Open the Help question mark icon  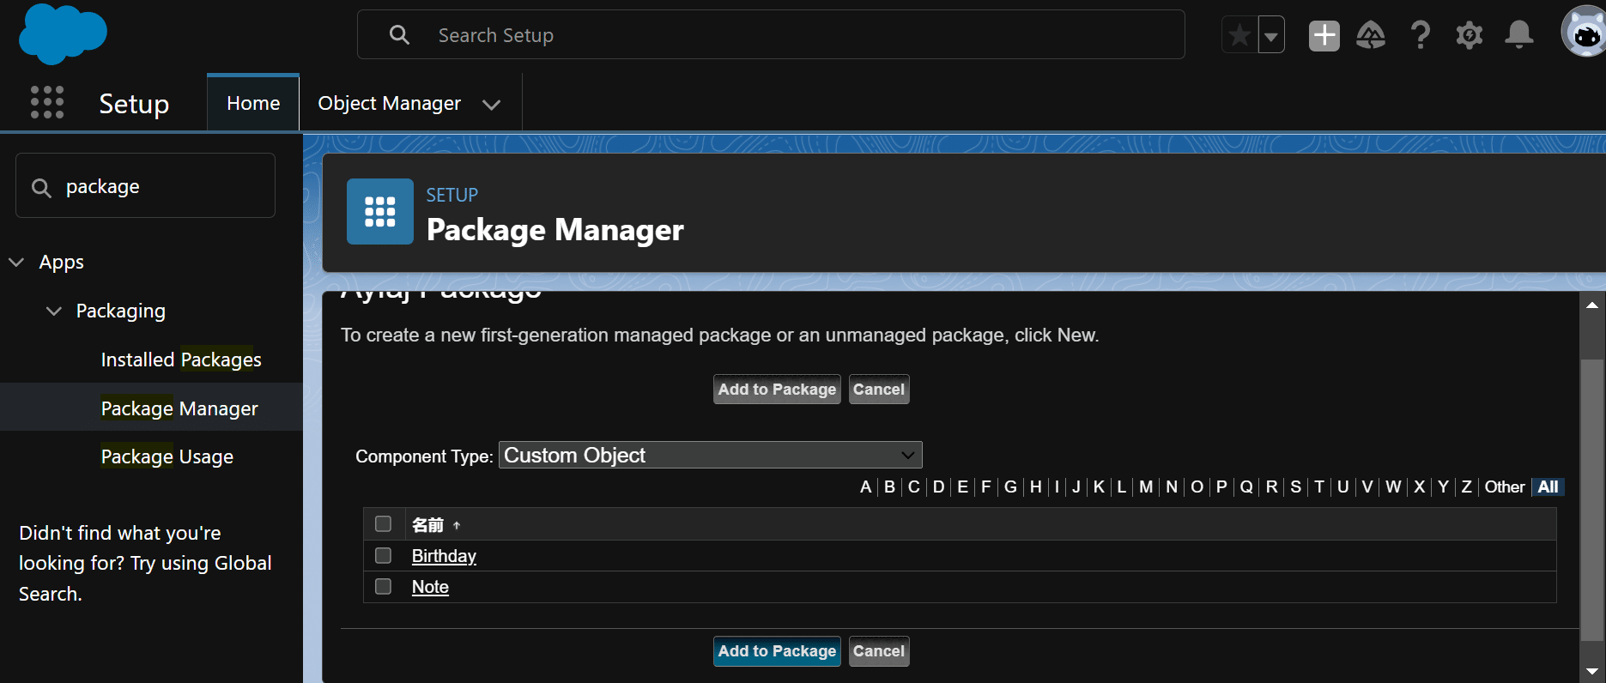(x=1421, y=35)
